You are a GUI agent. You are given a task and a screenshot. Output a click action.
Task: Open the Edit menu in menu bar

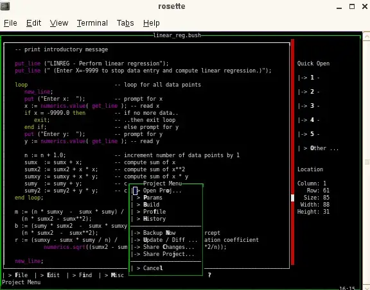click(x=33, y=23)
